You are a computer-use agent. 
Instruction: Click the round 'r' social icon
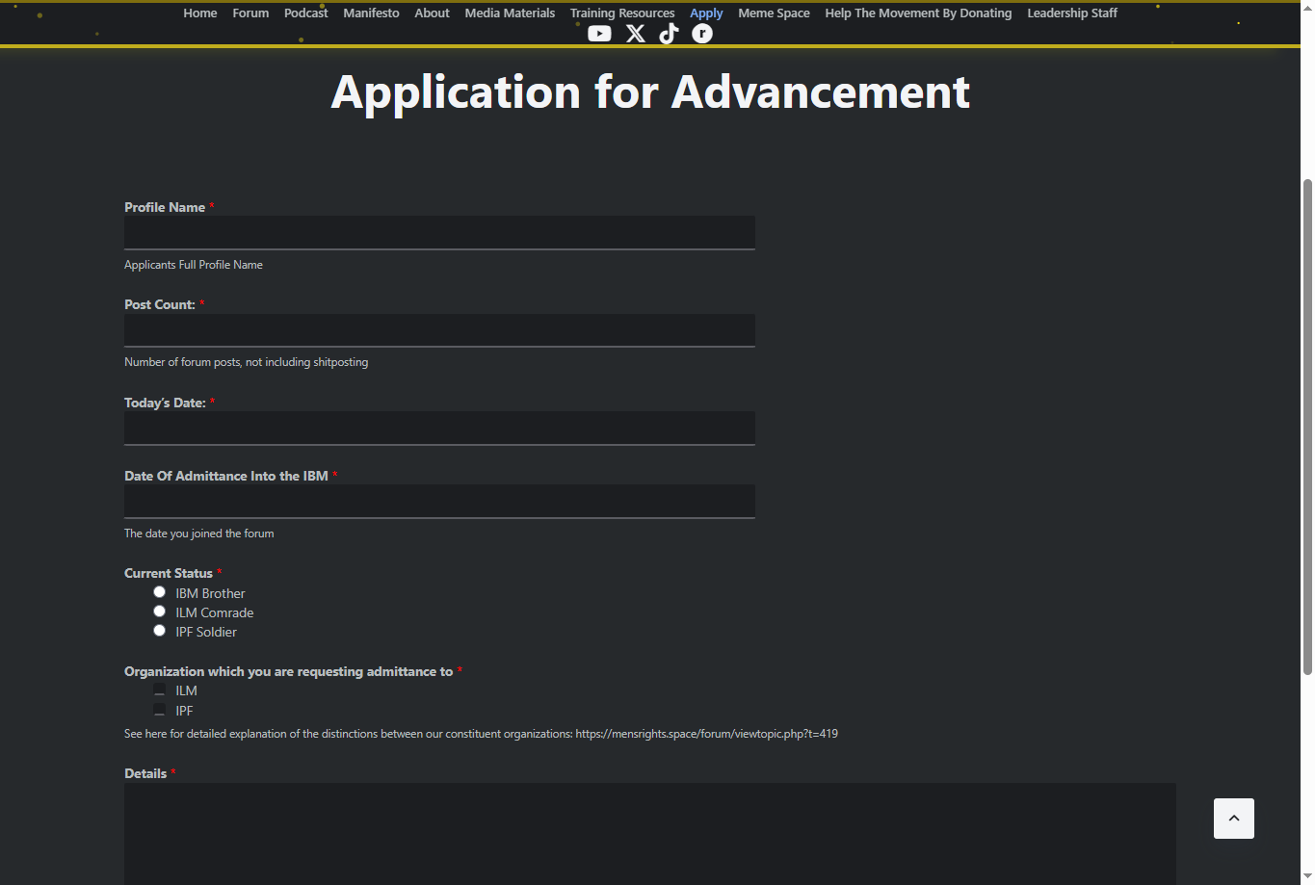(x=702, y=34)
